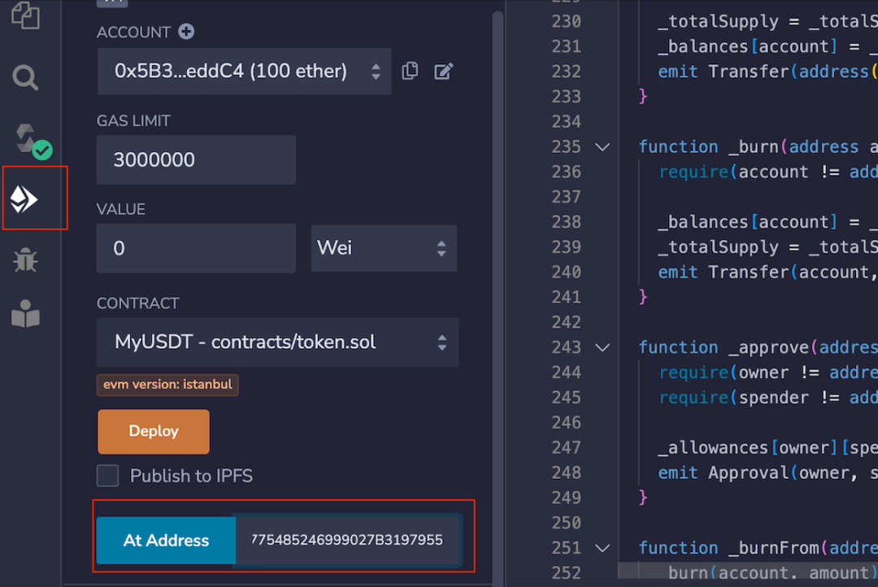878x587 pixels.
Task: Click the contract address text field
Action: click(x=347, y=541)
